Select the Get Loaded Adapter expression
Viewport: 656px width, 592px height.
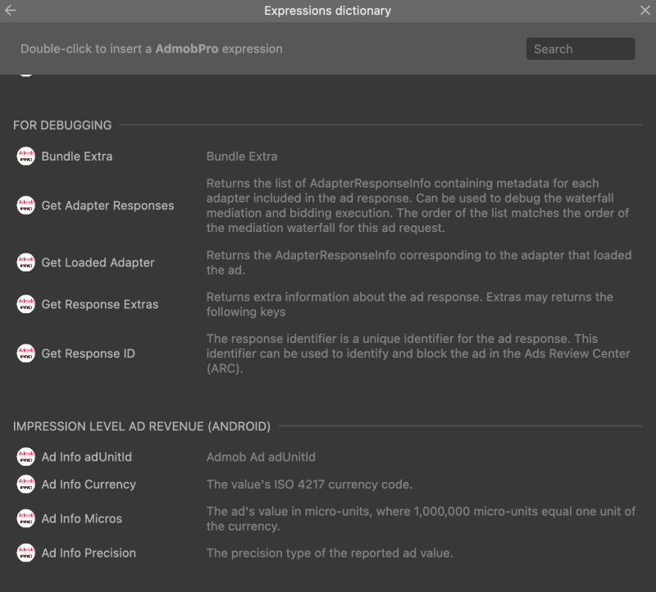[98, 262]
